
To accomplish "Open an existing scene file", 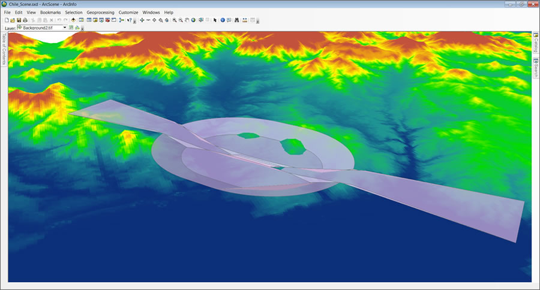I will click(x=13, y=20).
